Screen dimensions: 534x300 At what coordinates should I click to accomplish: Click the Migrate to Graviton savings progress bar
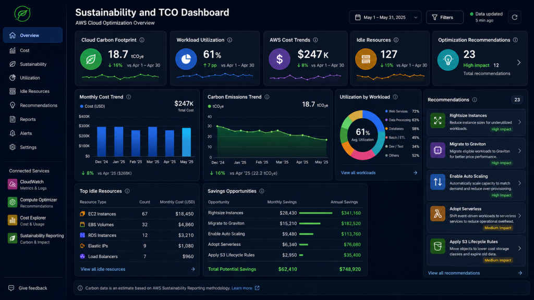click(x=310, y=223)
